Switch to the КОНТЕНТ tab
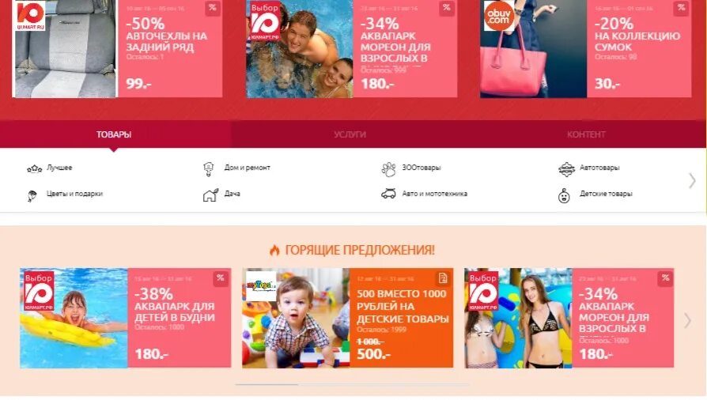This screenshot has width=707, height=400. (586, 134)
